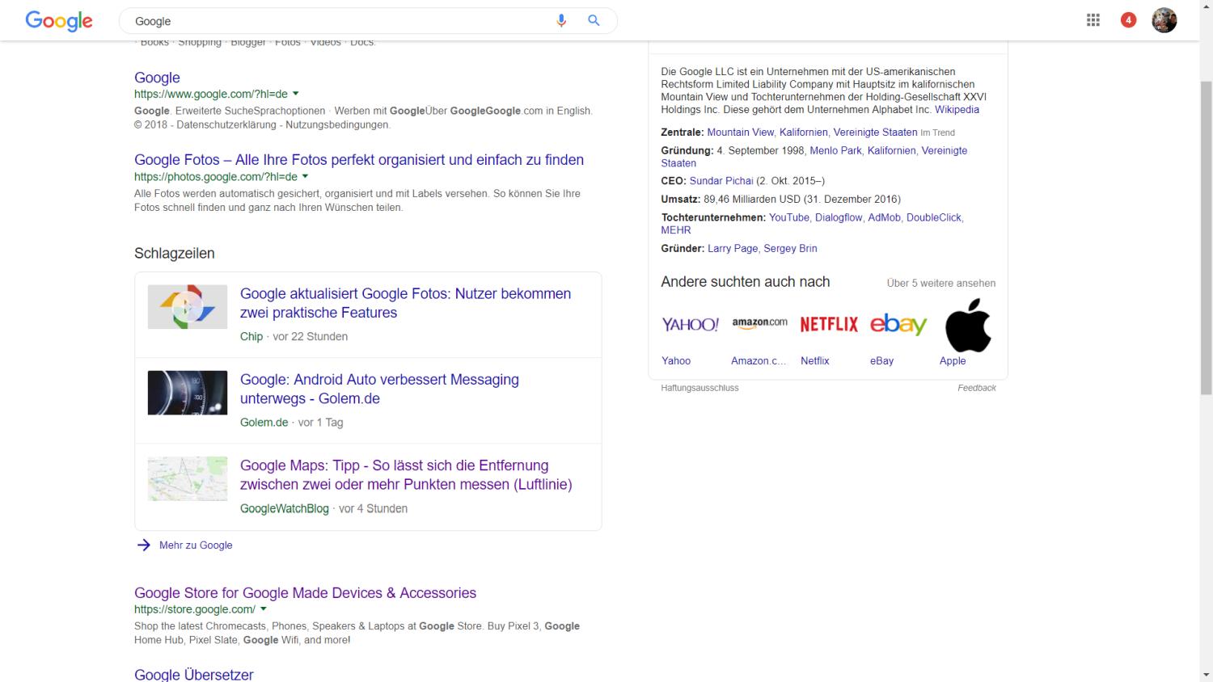Open the notifications badge showing 4
This screenshot has width=1213, height=682.
pos(1128,20)
